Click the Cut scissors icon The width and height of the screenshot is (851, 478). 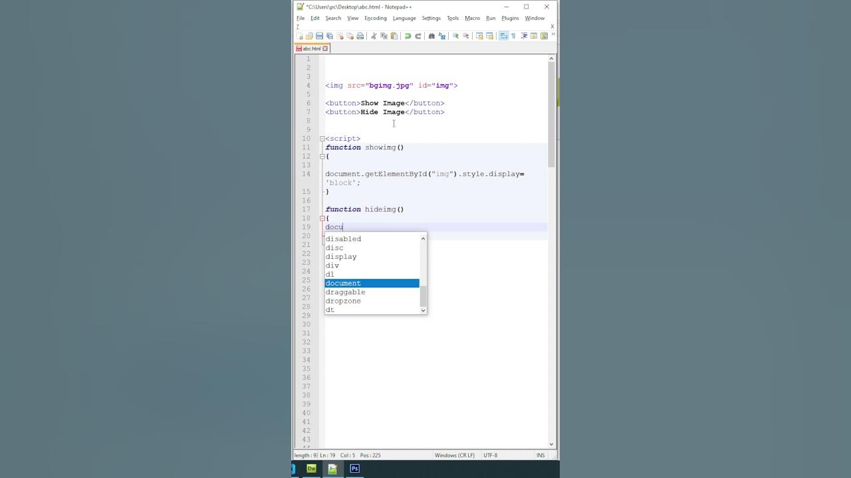[374, 36]
